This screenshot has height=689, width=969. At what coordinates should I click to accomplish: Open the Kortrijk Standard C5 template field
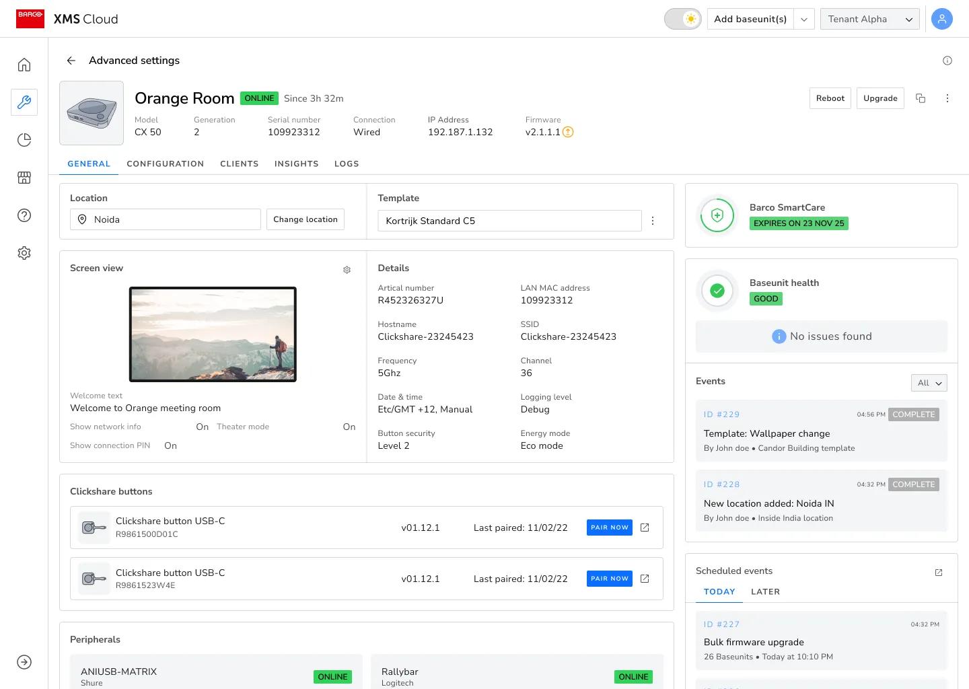[509, 221]
